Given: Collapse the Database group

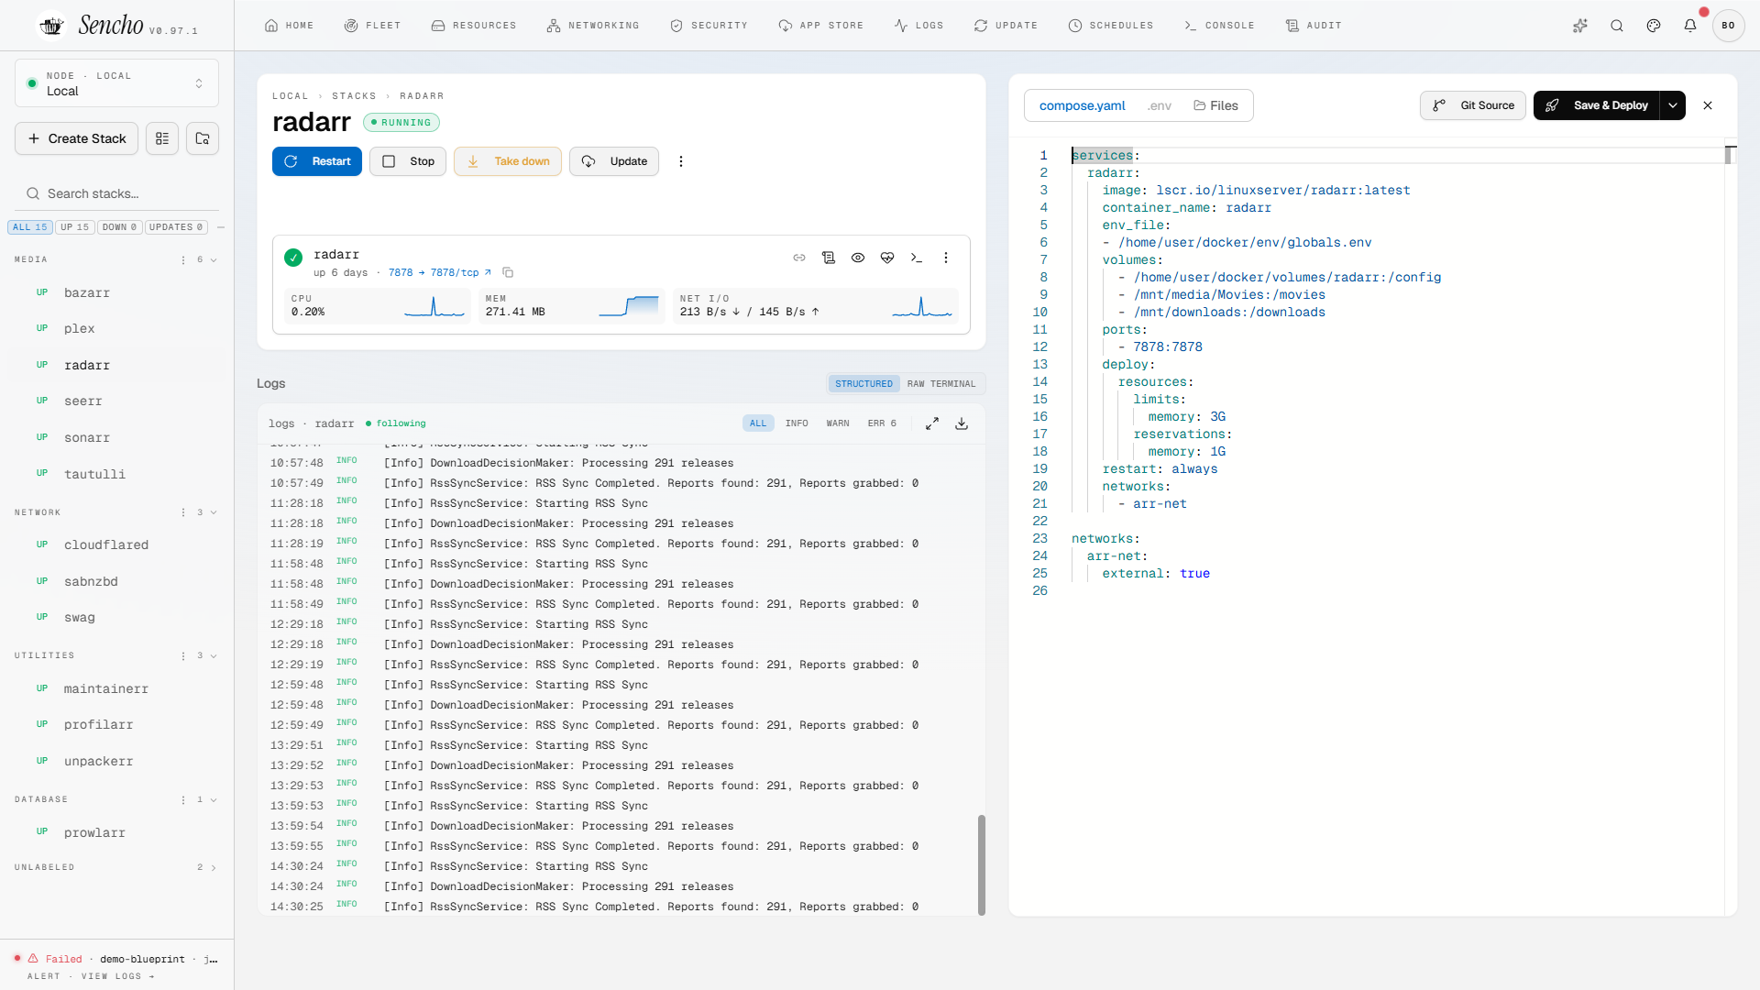Looking at the screenshot, I should coord(214,800).
